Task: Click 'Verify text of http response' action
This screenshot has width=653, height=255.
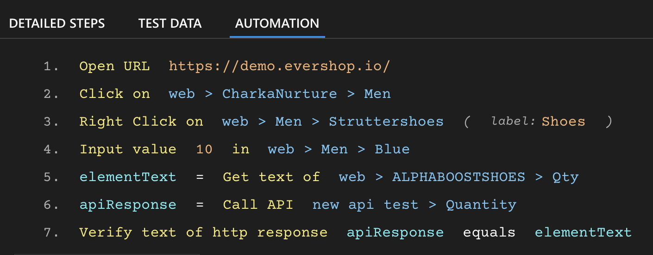Action: 203,232
